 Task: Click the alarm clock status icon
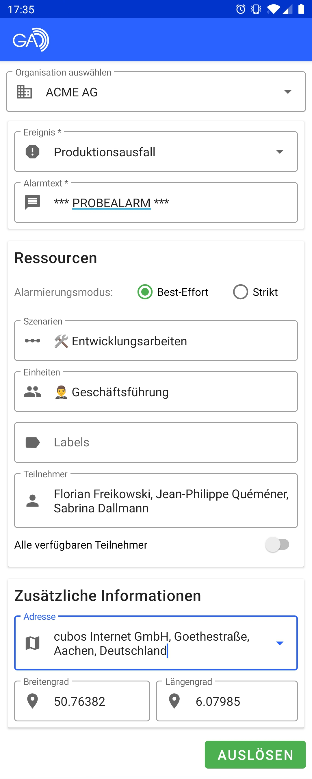click(x=241, y=9)
